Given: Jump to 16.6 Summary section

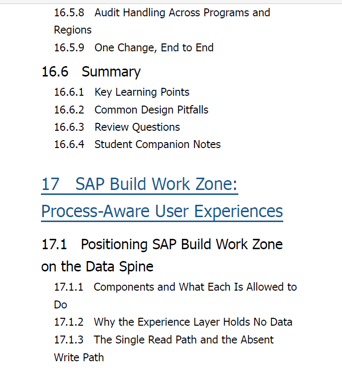Looking at the screenshot, I should 91,72.
